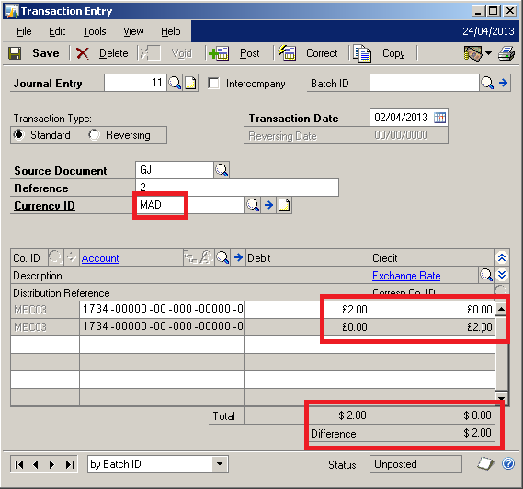Click the first empty grid row account cell
Viewport: 523px width, 489px height.
pos(162,345)
